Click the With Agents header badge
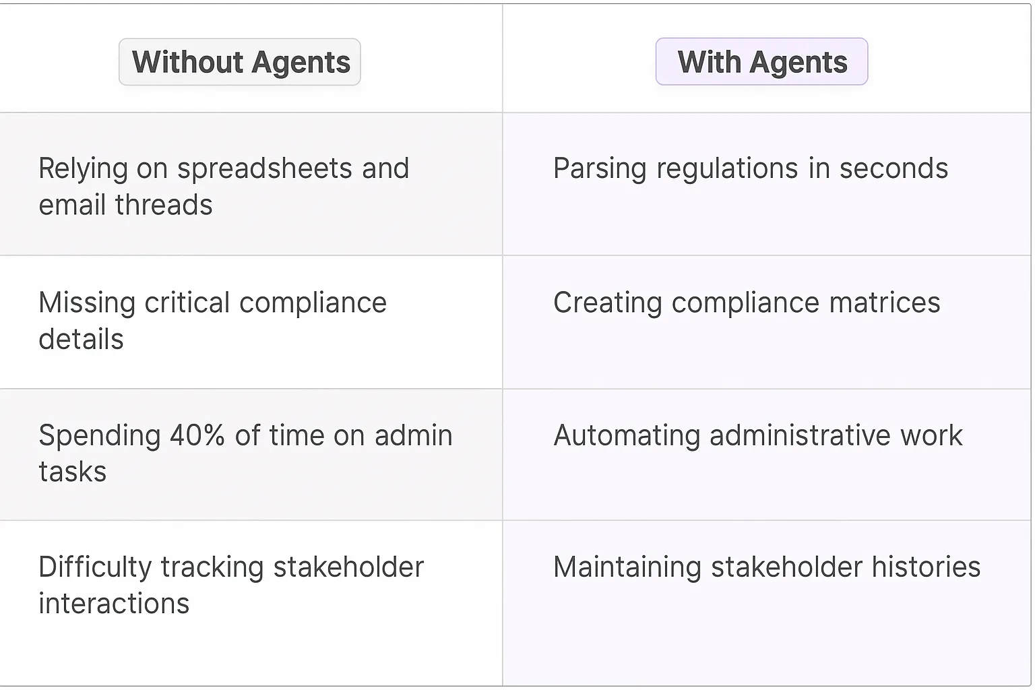 [x=761, y=62]
